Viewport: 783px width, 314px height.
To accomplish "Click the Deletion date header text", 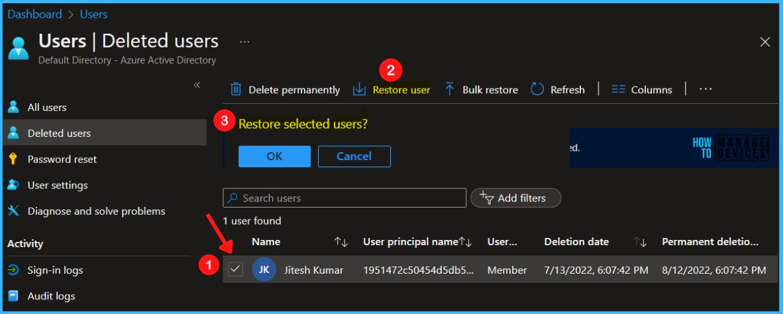I will (576, 242).
